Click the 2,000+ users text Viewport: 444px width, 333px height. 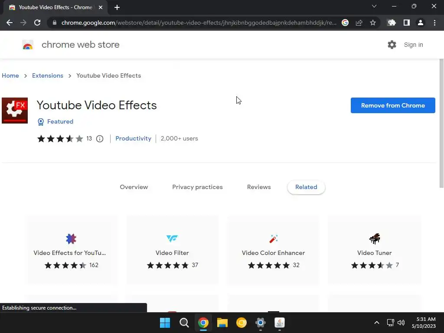tap(179, 138)
